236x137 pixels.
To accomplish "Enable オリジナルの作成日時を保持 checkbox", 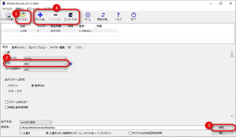I will (x=130, y=133).
